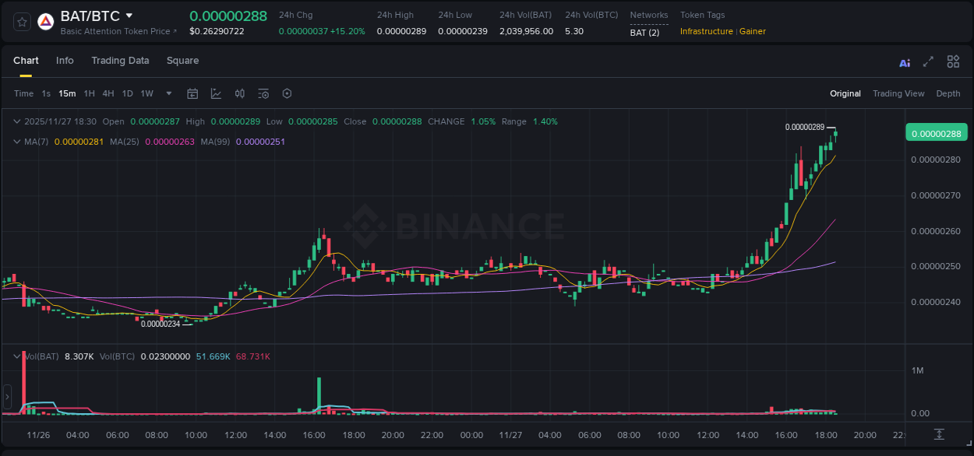
Task: Open the Ai assistant feature
Action: (x=904, y=61)
